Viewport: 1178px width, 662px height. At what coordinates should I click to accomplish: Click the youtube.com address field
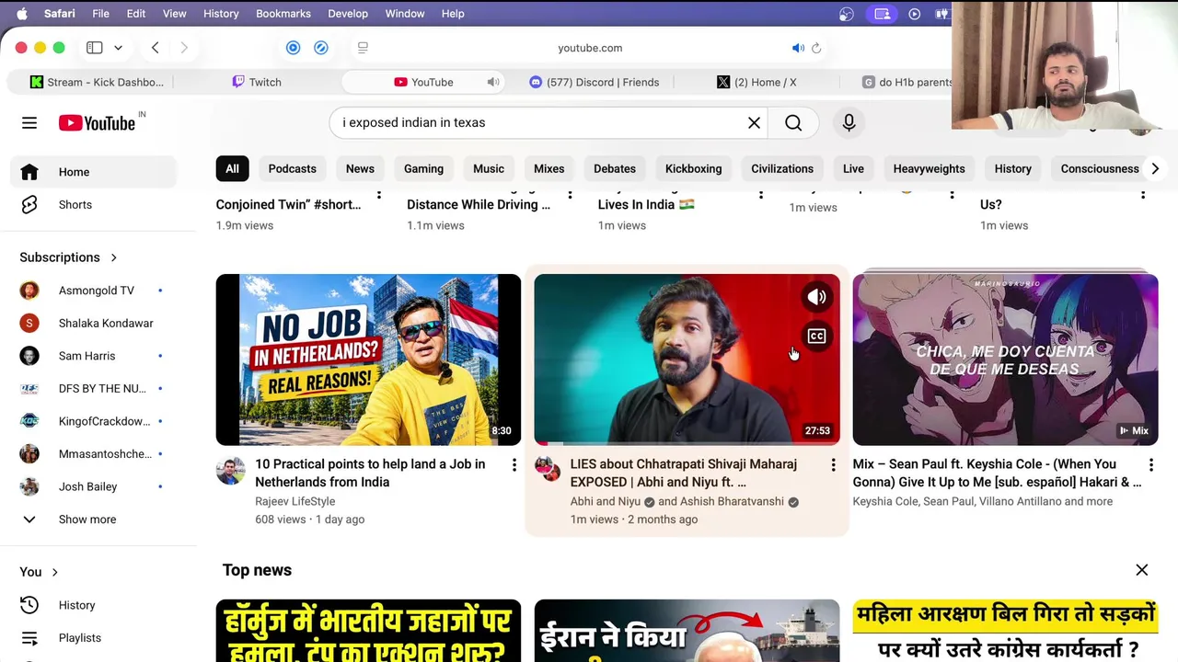(590, 48)
